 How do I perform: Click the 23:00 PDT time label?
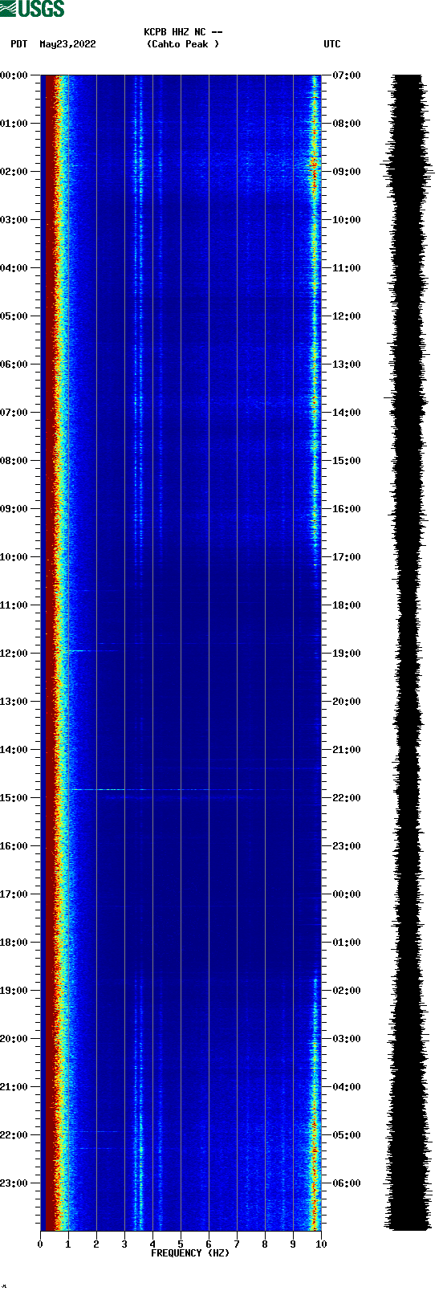tap(14, 1183)
